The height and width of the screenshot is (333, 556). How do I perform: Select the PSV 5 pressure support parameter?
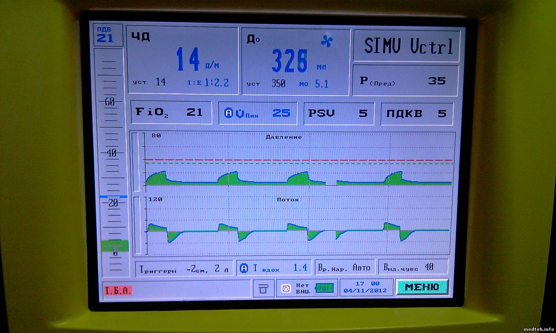[338, 113]
